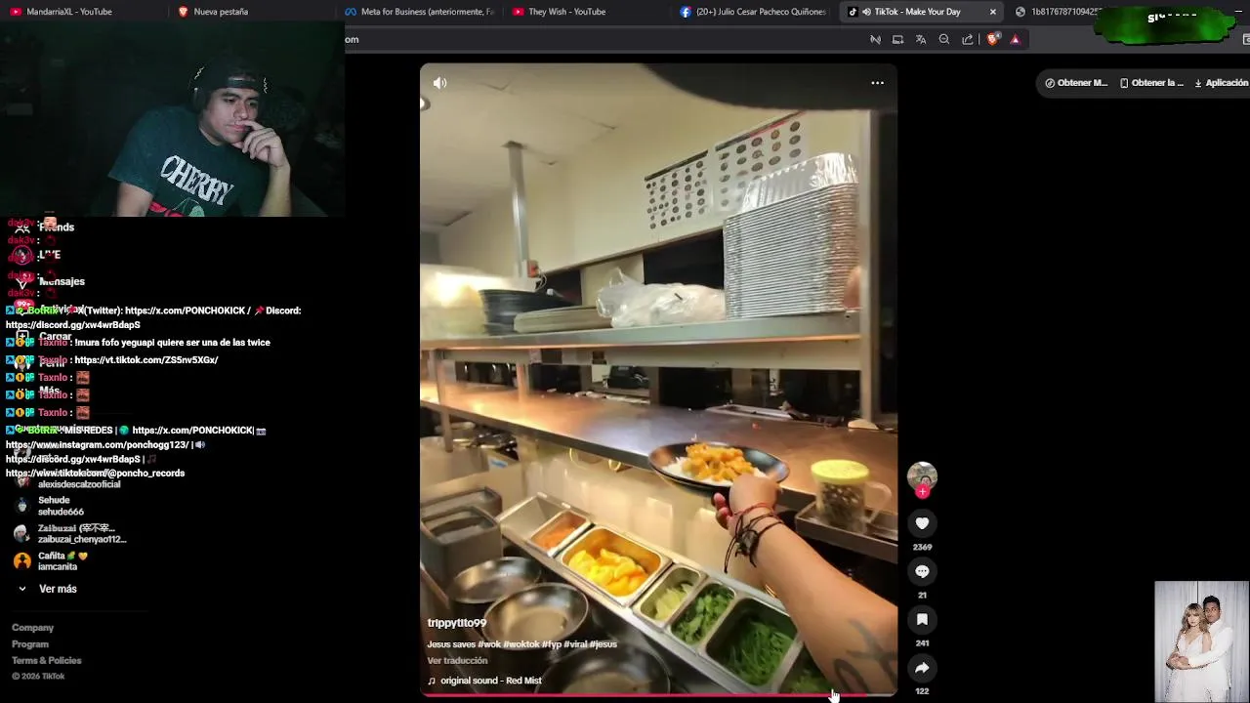Click the Sehude avatar icon
The width and height of the screenshot is (1250, 703).
click(x=22, y=506)
